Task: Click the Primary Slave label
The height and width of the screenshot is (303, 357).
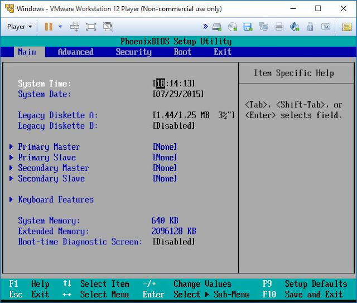Action: 47,157
